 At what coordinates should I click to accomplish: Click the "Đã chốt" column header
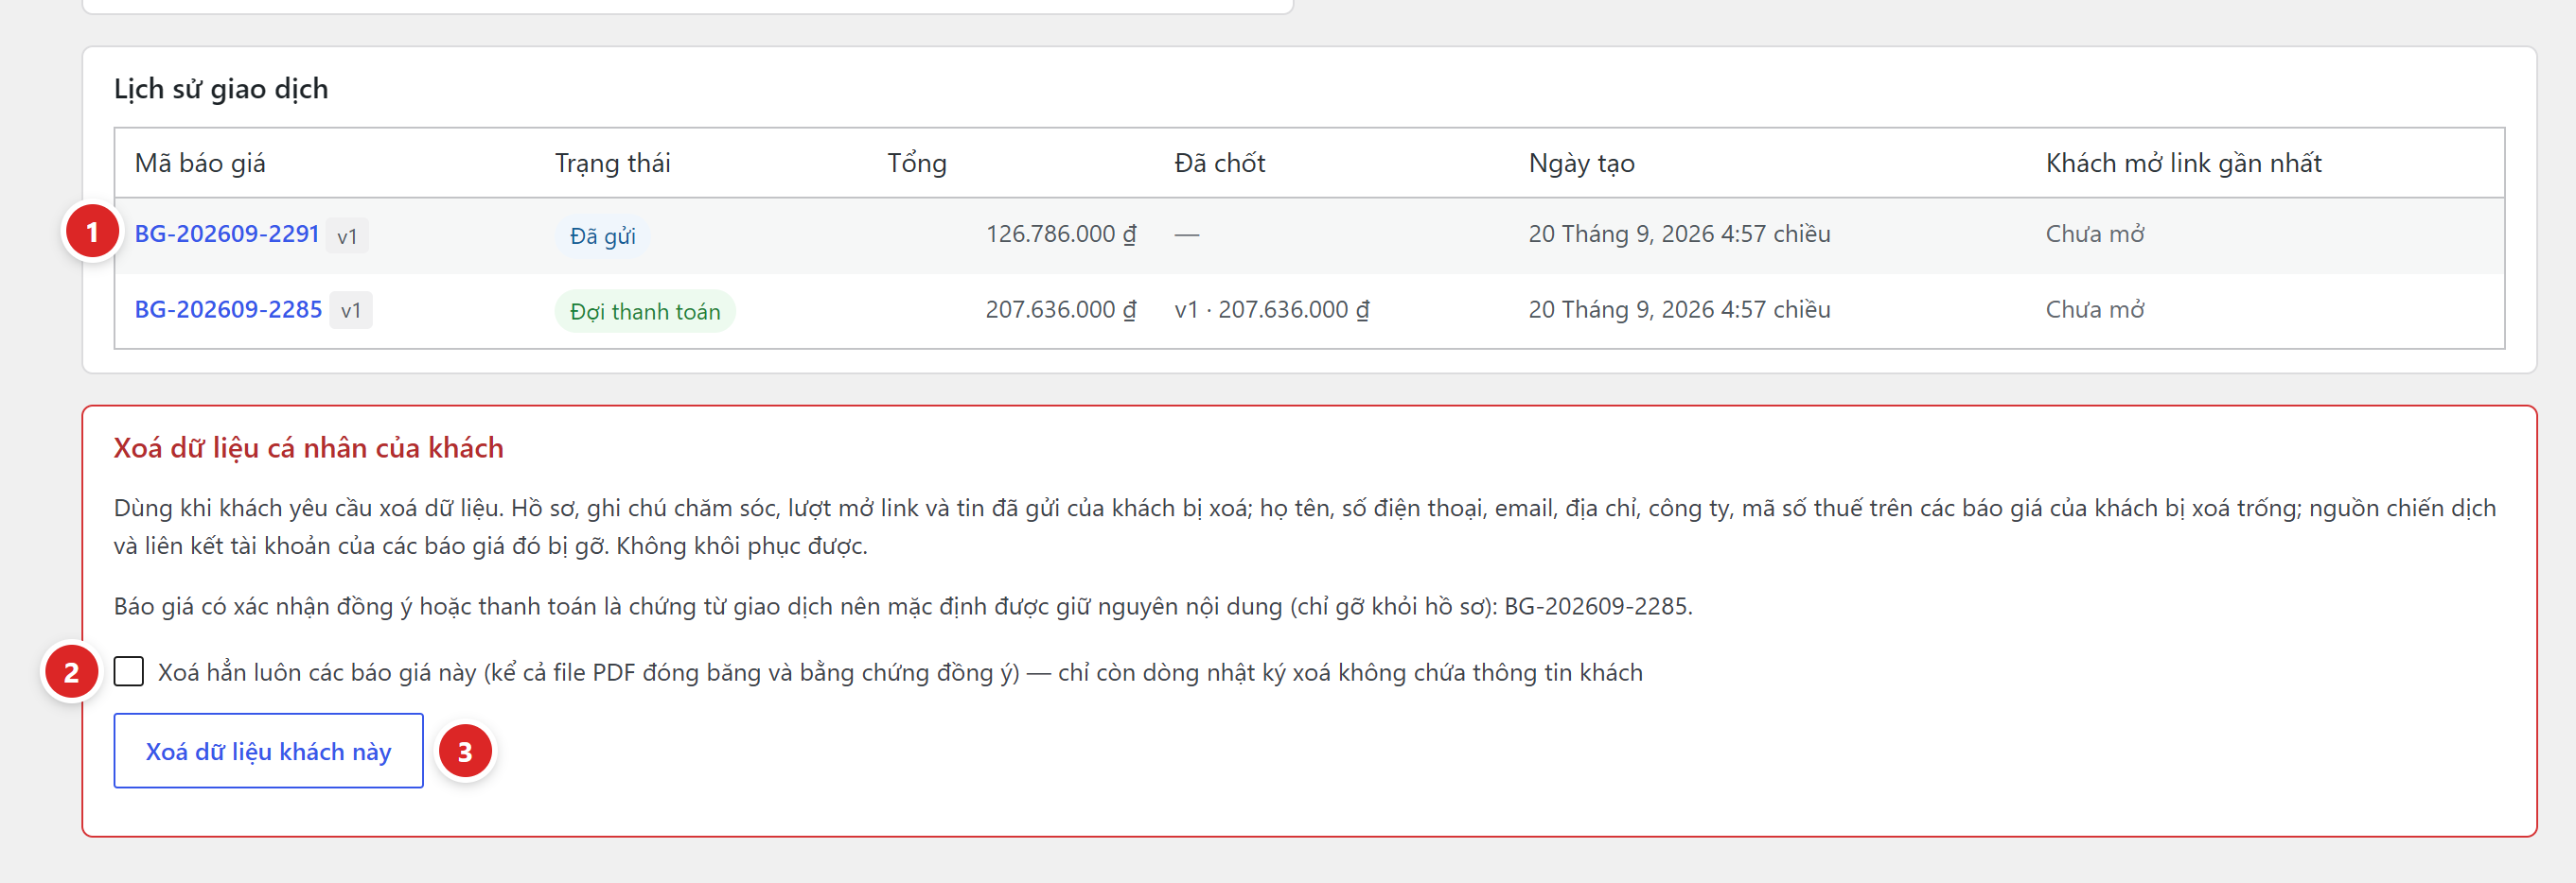tap(1220, 163)
